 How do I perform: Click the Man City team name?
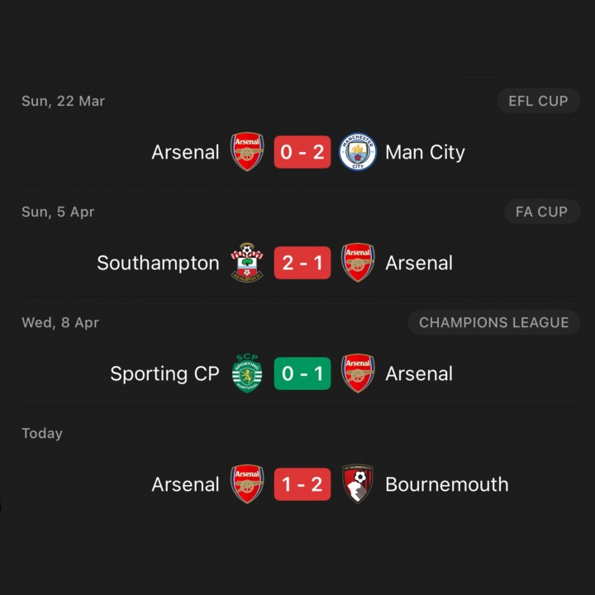point(425,152)
